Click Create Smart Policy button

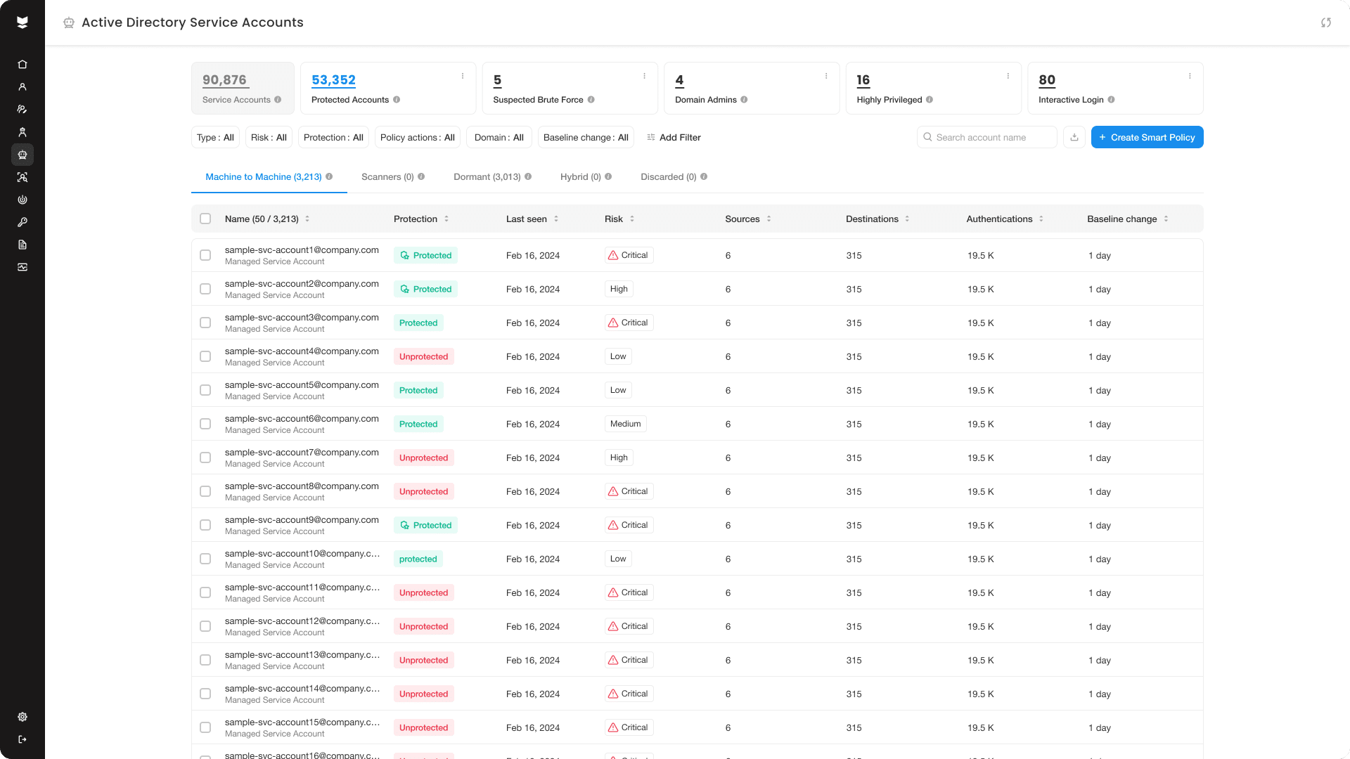1147,137
